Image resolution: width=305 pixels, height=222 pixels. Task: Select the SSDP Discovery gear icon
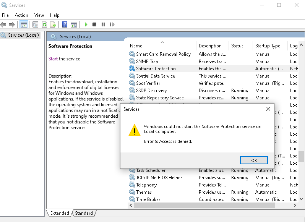pyautogui.click(x=132, y=90)
